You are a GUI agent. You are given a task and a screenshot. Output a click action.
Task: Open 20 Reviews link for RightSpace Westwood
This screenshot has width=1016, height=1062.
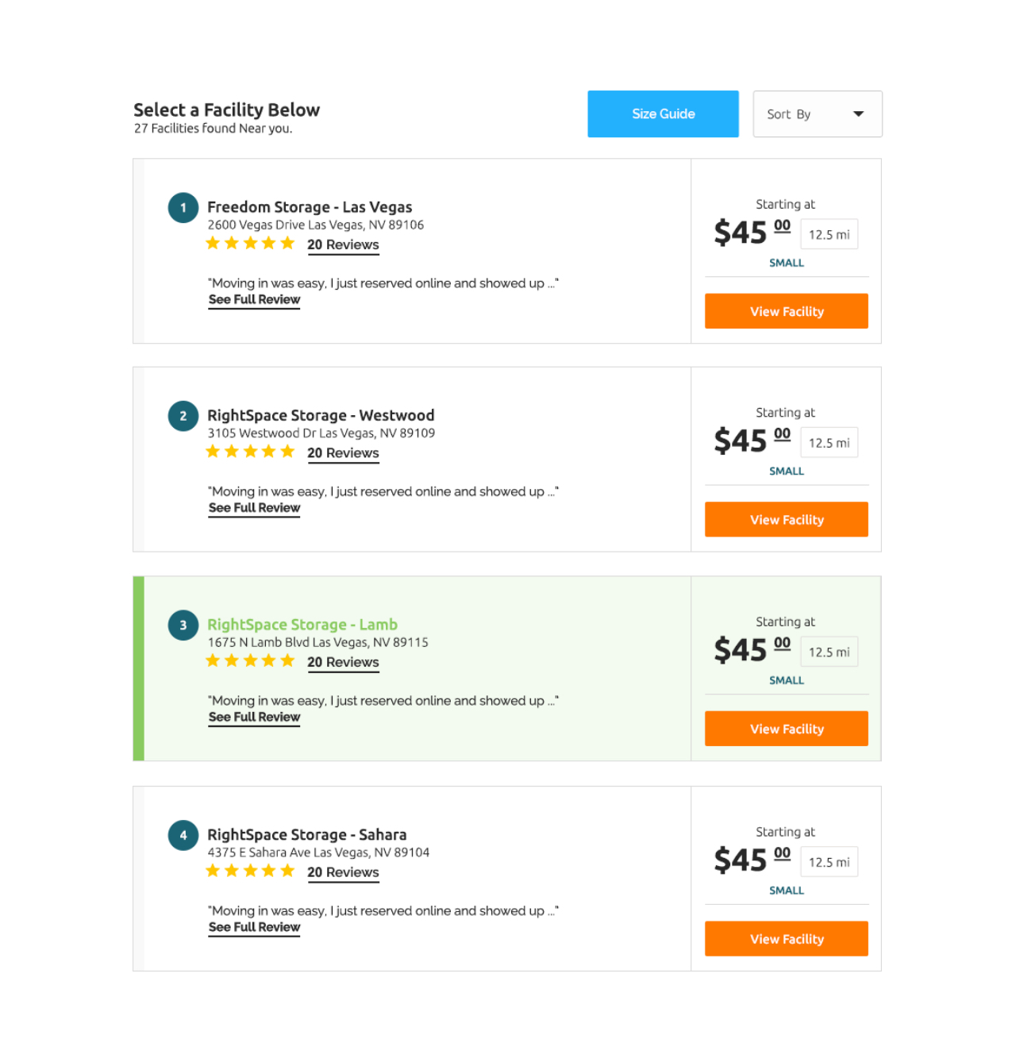(x=343, y=453)
